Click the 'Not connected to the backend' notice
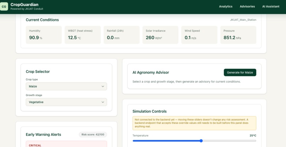 [x=194, y=123]
